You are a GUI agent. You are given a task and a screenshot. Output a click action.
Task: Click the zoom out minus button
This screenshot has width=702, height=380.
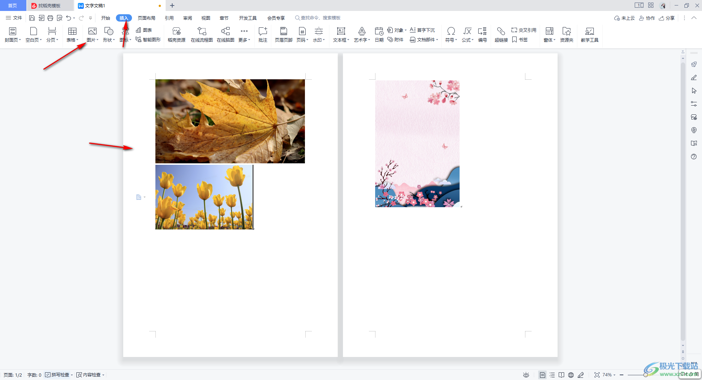coord(622,375)
